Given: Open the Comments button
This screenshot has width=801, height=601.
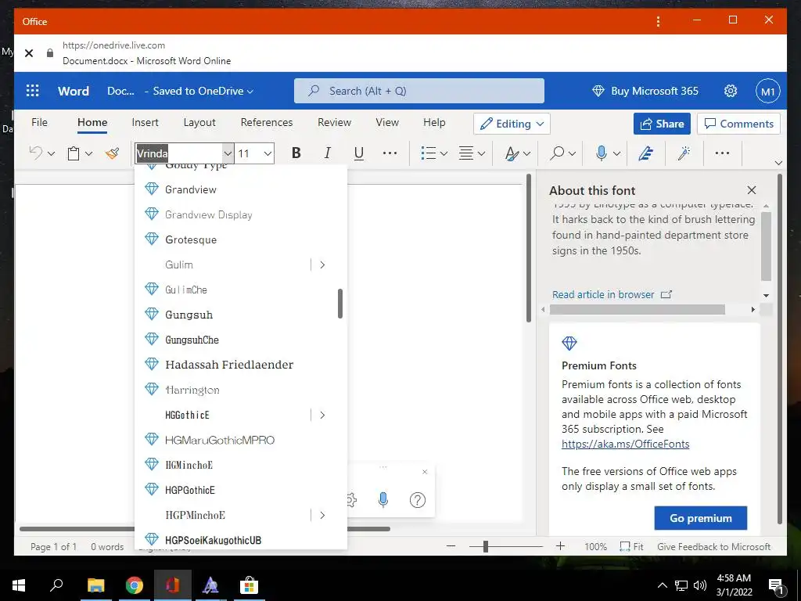Looking at the screenshot, I should 738,124.
